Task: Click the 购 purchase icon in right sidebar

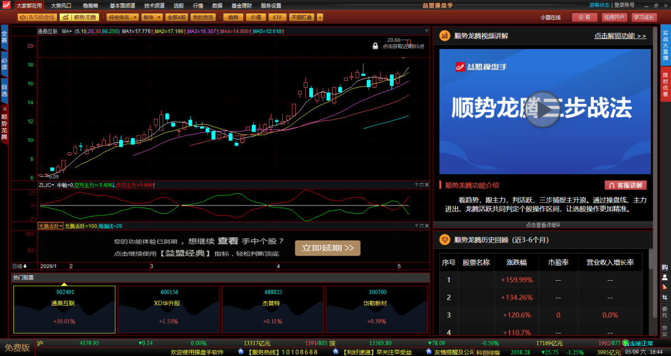Action: click(664, 267)
